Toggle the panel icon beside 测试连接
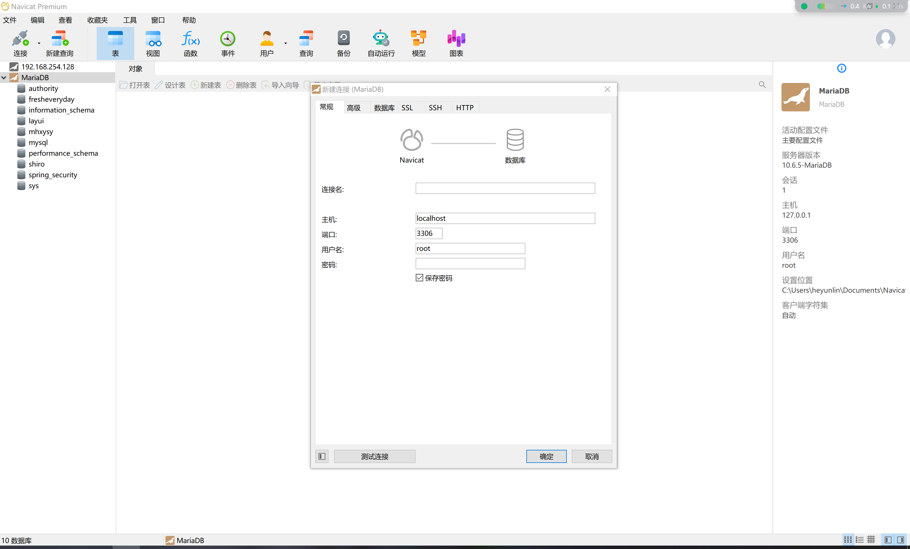 point(322,456)
